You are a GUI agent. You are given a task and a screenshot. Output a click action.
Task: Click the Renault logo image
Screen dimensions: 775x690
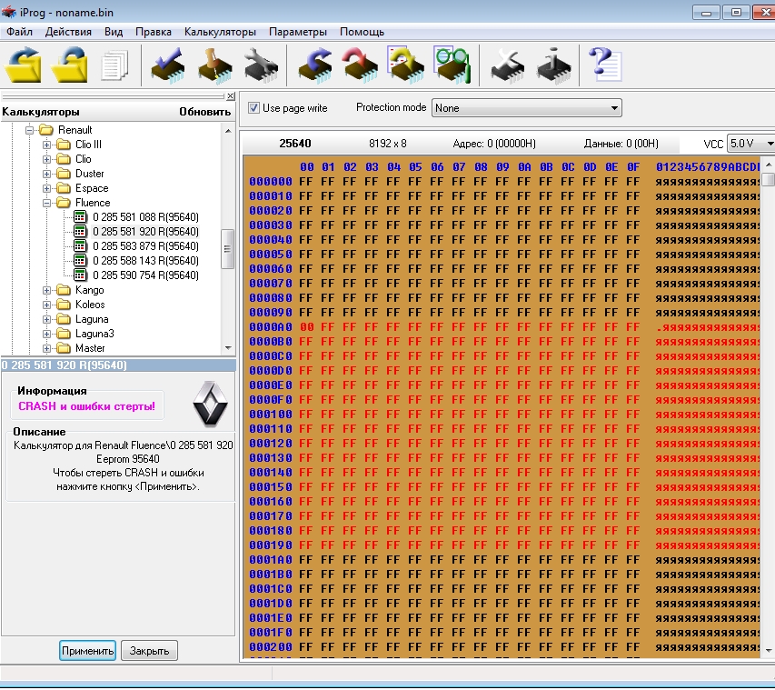click(x=210, y=405)
